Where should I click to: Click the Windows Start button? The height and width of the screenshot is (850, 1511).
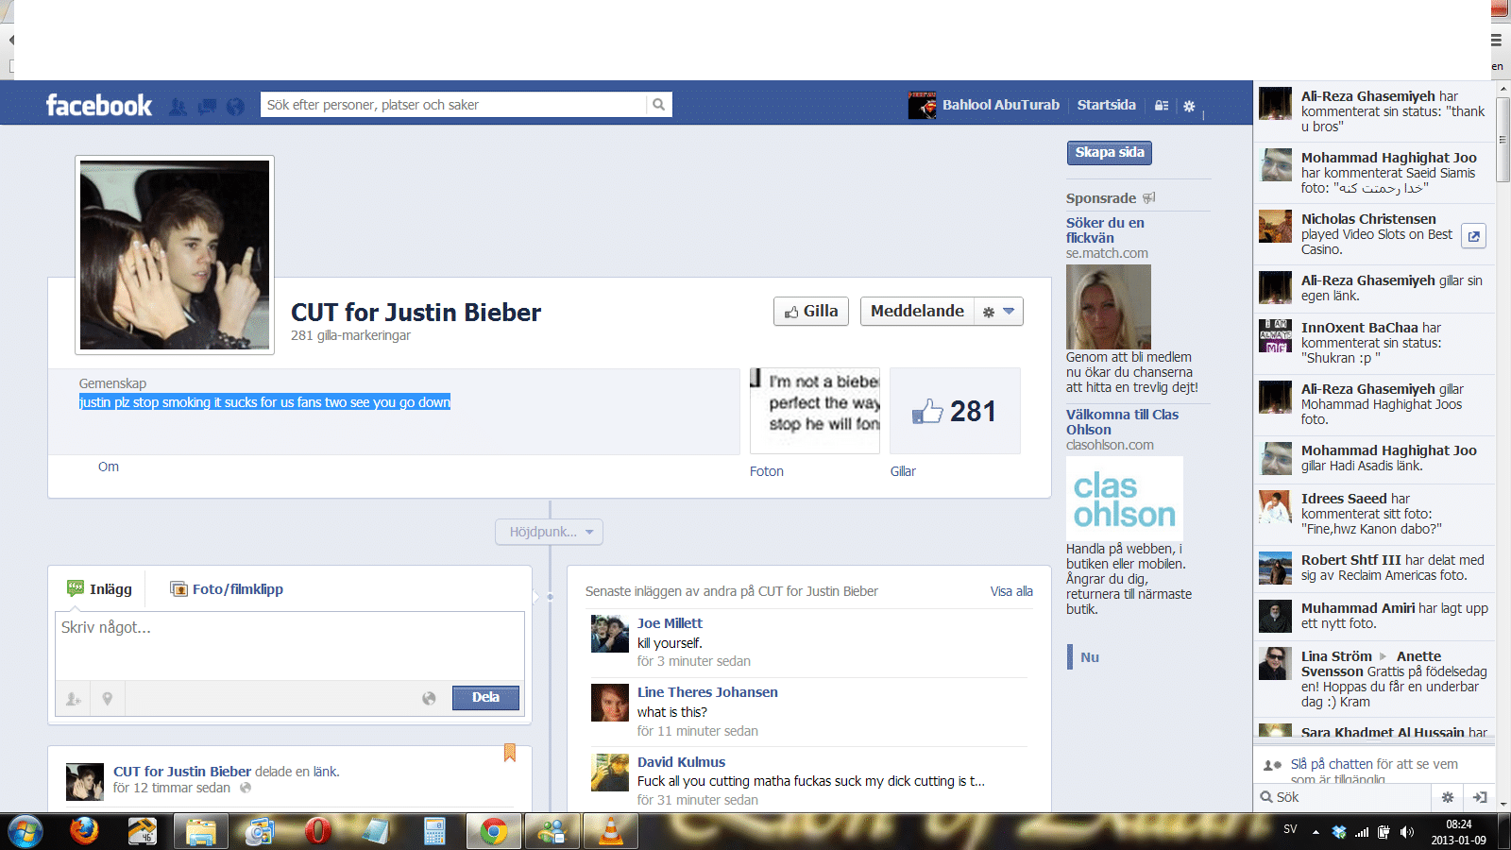click(25, 831)
